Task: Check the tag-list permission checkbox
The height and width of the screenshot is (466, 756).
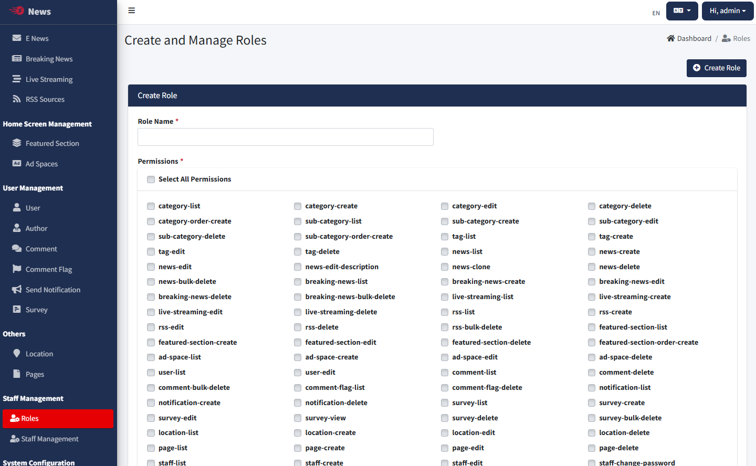Action: pos(445,237)
